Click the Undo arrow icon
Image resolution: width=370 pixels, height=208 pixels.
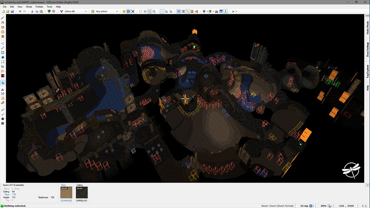point(20,12)
